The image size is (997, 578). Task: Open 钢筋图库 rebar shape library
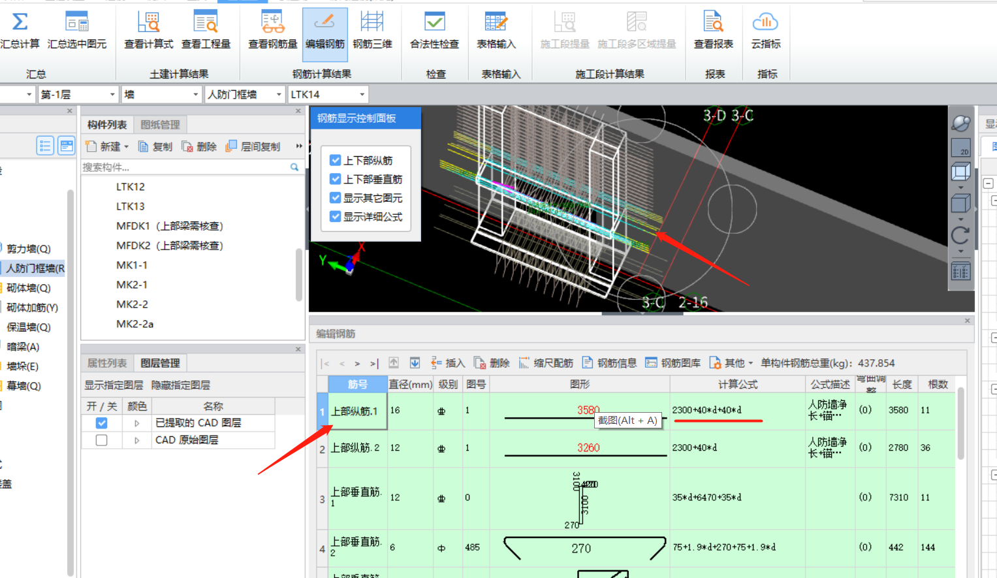pos(673,362)
